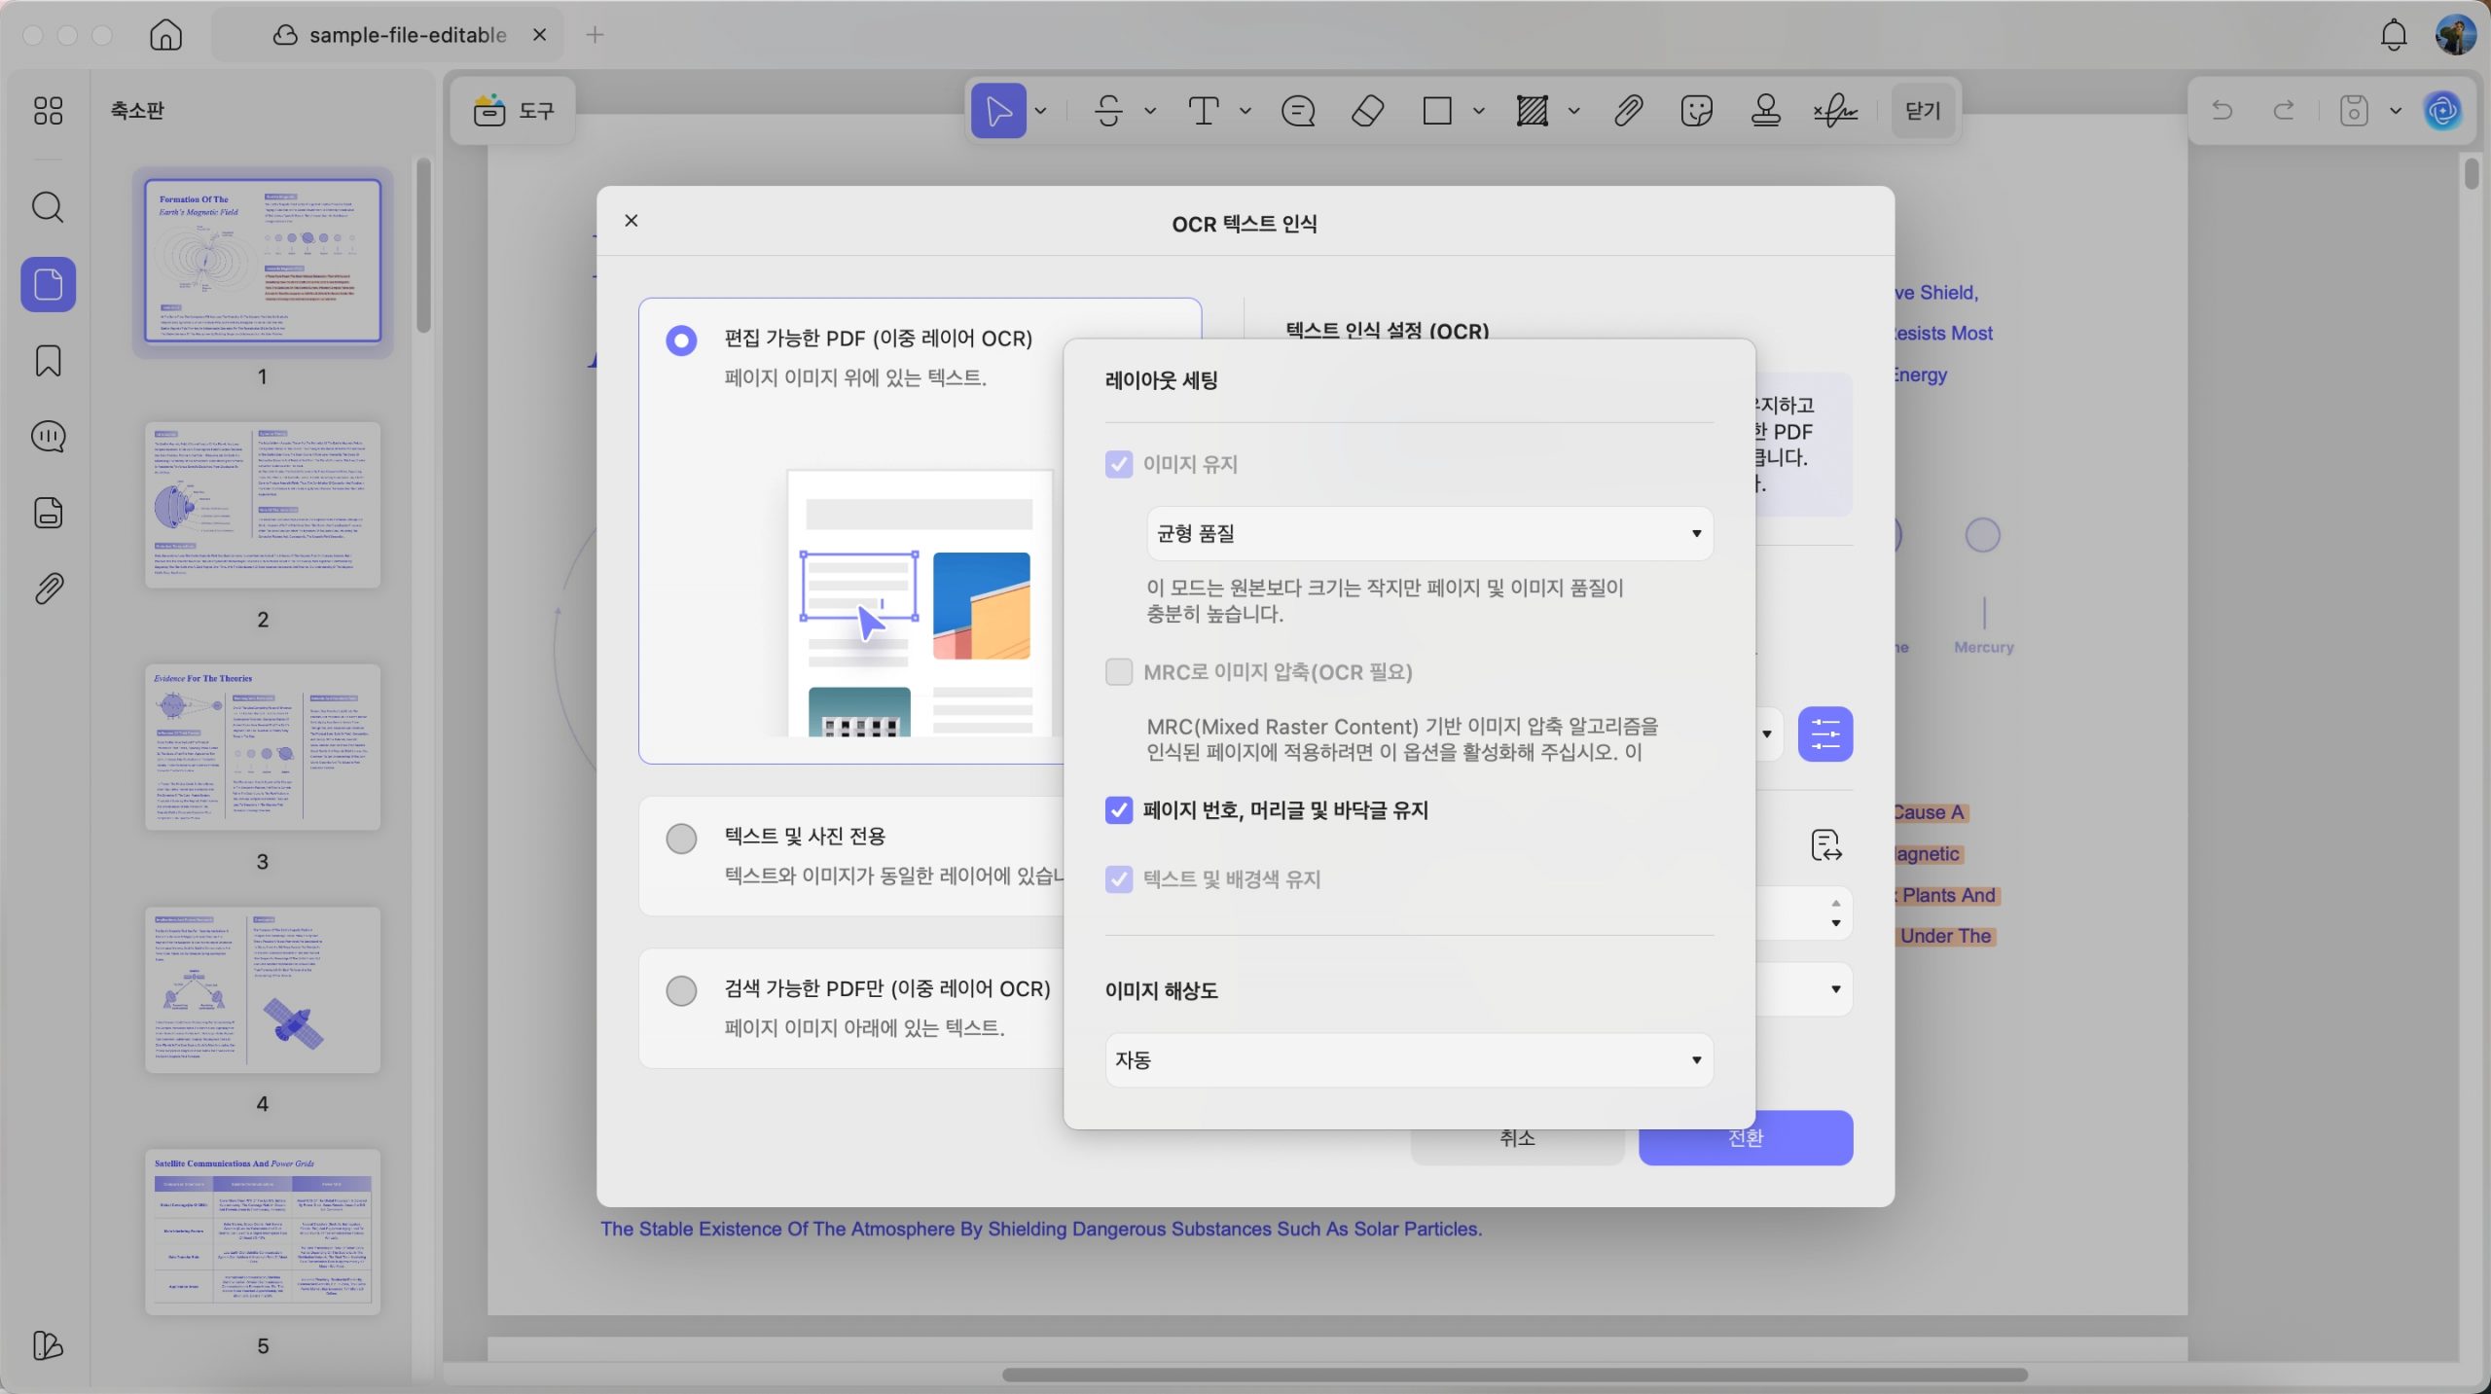2491x1394 pixels.
Task: Add a new tab with plus
Action: [596, 35]
